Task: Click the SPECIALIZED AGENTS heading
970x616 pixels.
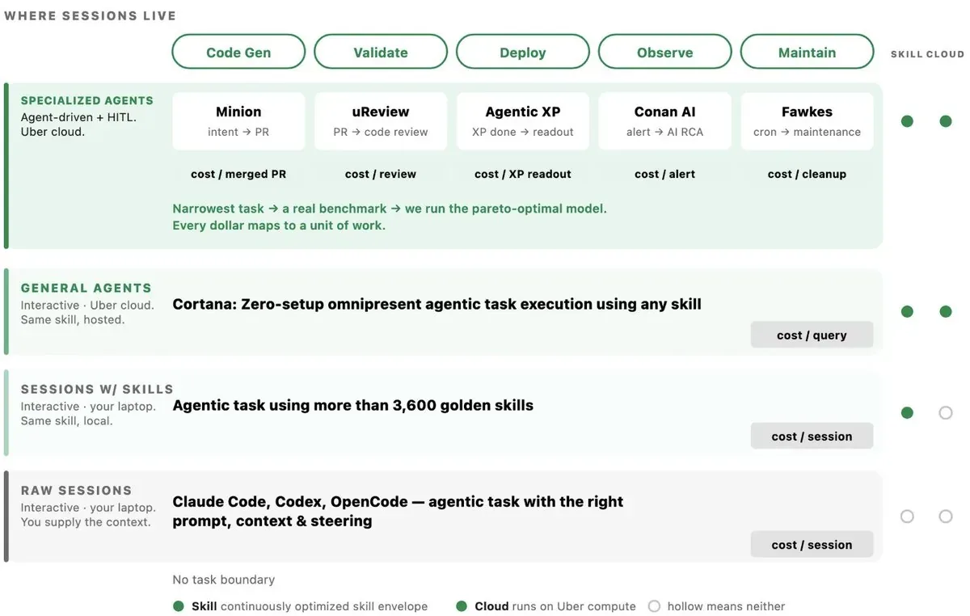Action: 86,101
